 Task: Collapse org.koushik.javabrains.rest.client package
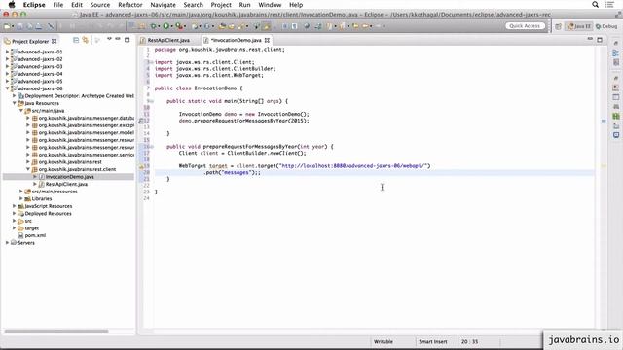[x=28, y=169]
